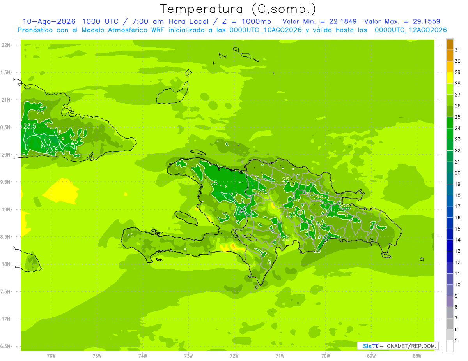Image resolution: width=468 pixels, height=361 pixels.
Task: Click the dark orange swatch above colorbar label 31
Action: 450,44
